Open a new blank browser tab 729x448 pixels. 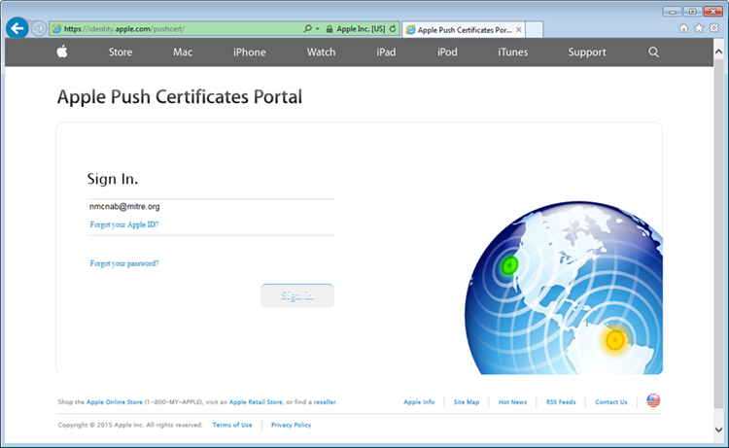(x=534, y=30)
